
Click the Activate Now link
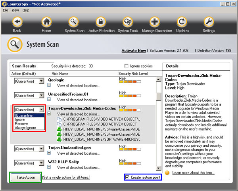click(134, 51)
